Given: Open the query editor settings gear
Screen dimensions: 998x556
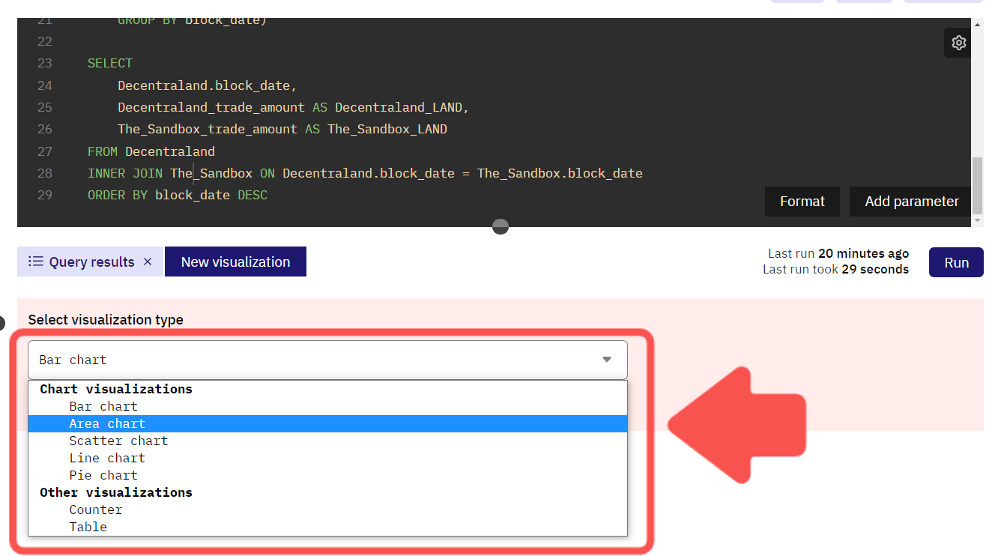Looking at the screenshot, I should pyautogui.click(x=958, y=43).
